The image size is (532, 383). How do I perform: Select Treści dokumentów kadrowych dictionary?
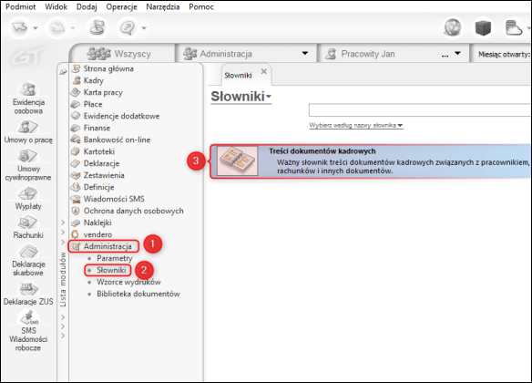pos(371,161)
